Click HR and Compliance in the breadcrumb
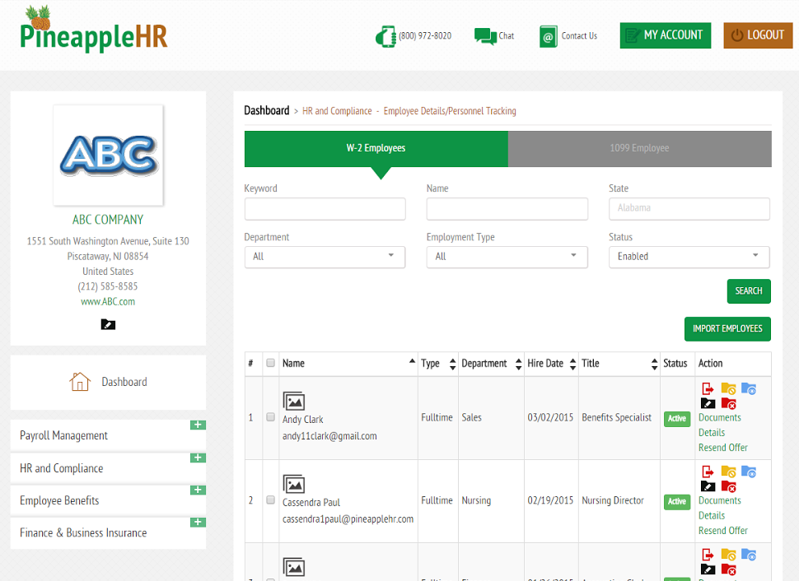 click(337, 111)
